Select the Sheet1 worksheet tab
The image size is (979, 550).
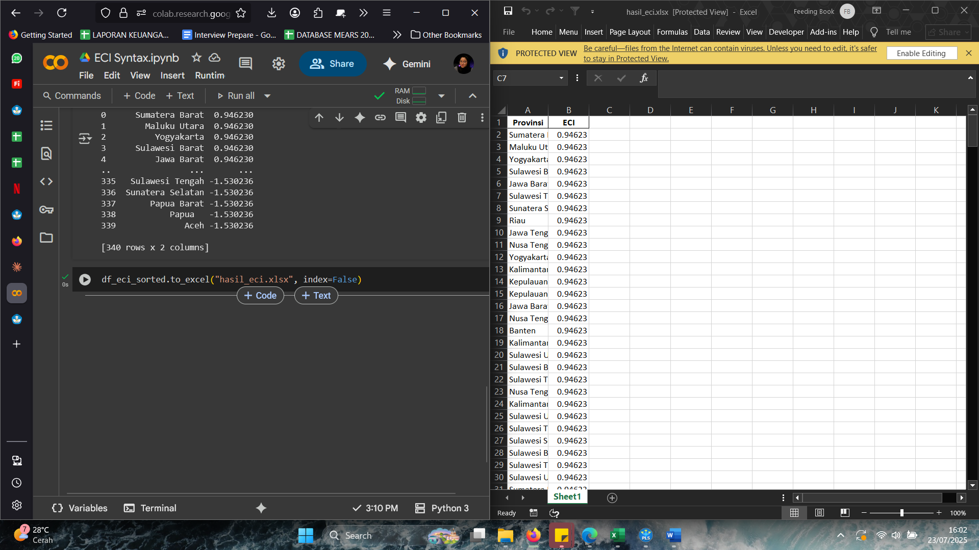[x=567, y=497]
